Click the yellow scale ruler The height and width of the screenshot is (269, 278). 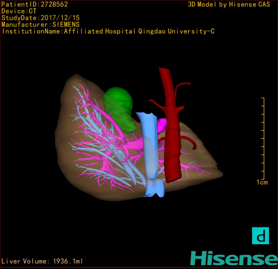(x=263, y=138)
